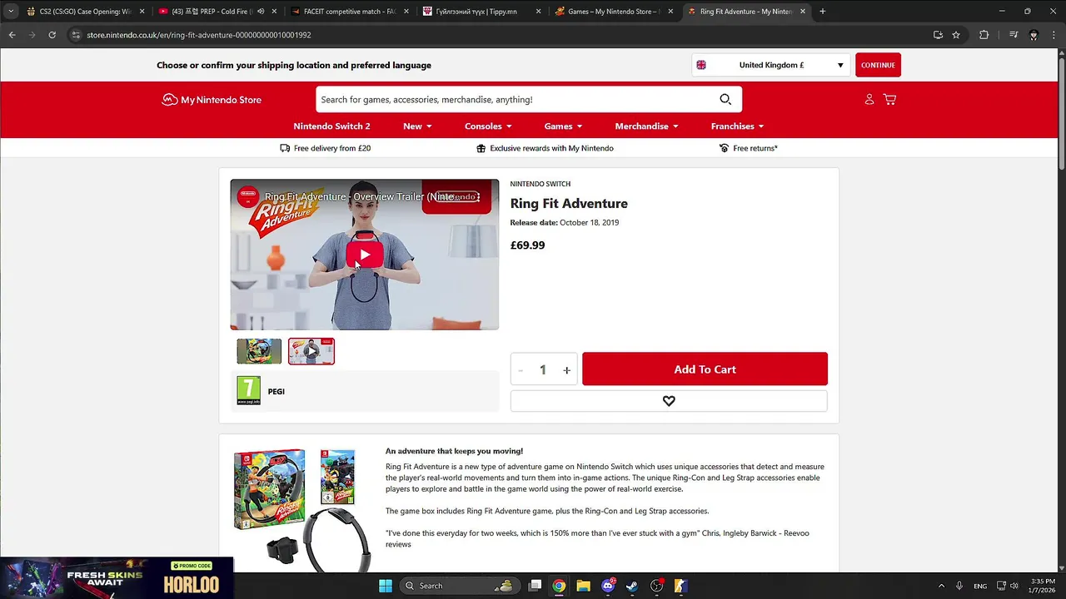Viewport: 1066px width, 599px height.
Task: Click the search magnifier icon
Action: pos(725,100)
